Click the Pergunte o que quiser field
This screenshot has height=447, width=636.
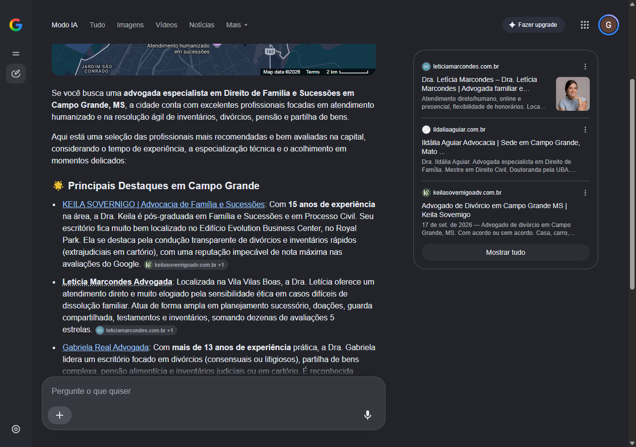[x=214, y=391]
